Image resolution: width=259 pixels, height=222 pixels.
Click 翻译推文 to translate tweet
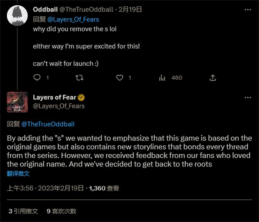click(18, 174)
